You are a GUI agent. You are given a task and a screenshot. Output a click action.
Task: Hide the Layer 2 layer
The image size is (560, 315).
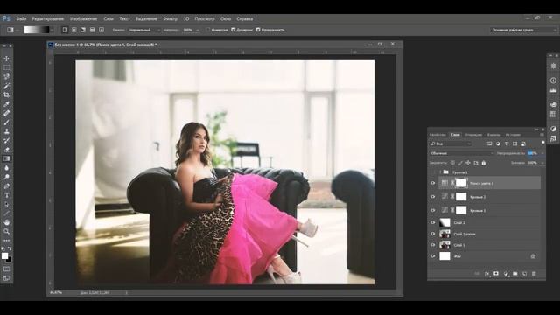(433, 222)
